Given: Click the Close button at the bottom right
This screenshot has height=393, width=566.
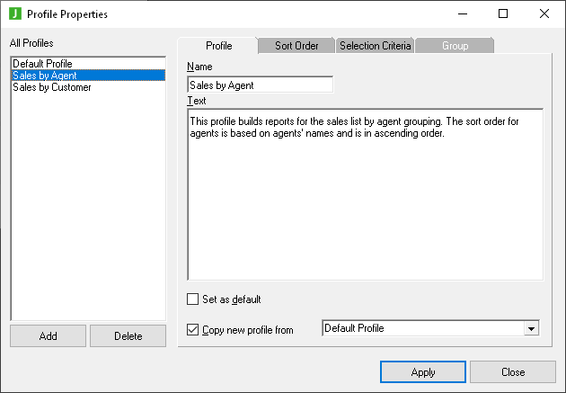Looking at the screenshot, I should pyautogui.click(x=513, y=372).
